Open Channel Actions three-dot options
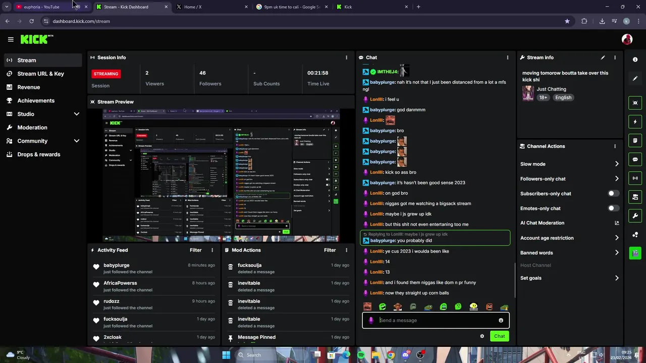The height and width of the screenshot is (363, 646). 615,146
